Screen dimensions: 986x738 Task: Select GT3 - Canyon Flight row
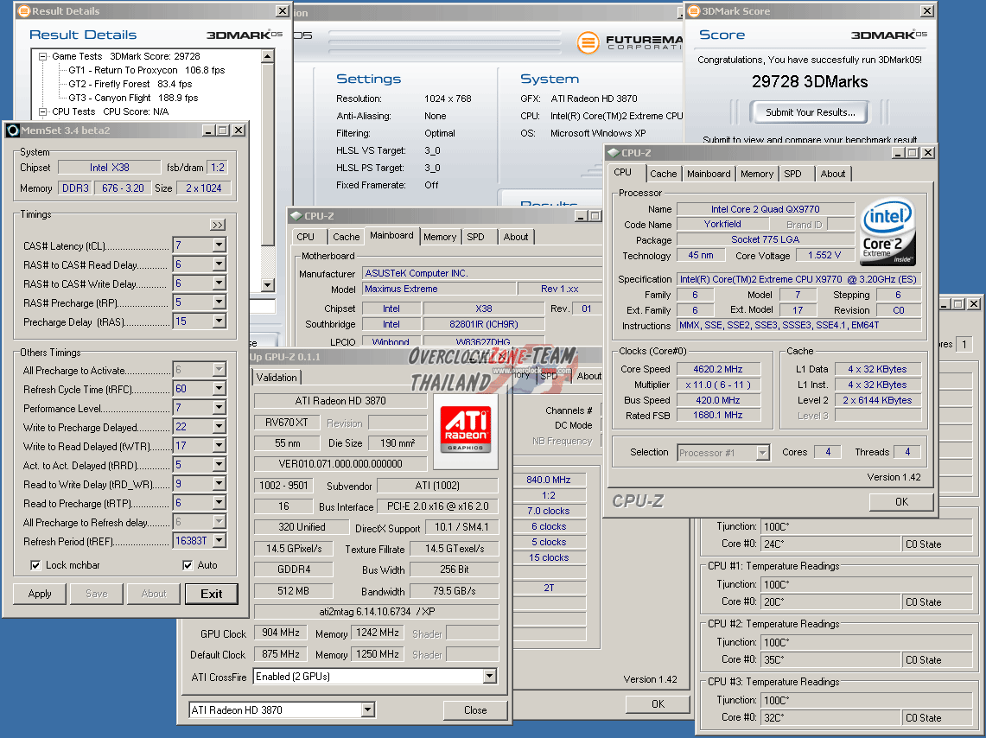point(133,98)
